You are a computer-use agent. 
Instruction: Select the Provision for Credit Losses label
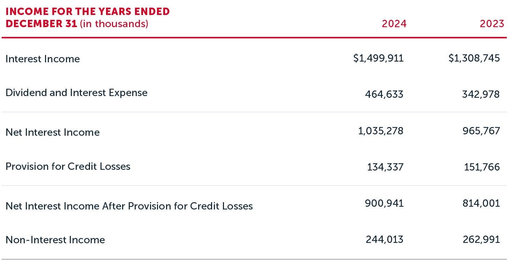(x=68, y=166)
